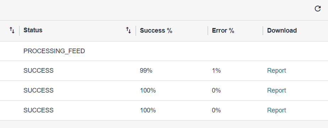Select the Download column header

tap(282, 30)
